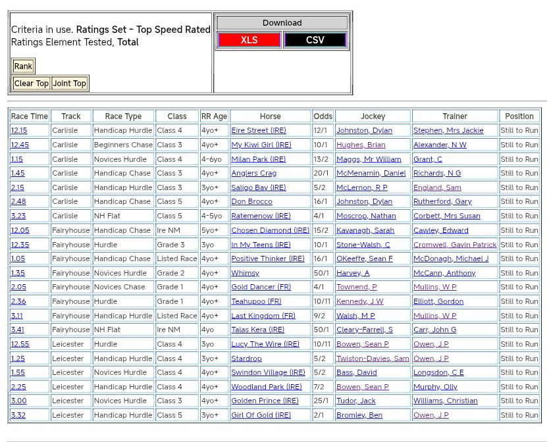View horse Girl Of Gold (IRE)

pyautogui.click(x=261, y=415)
